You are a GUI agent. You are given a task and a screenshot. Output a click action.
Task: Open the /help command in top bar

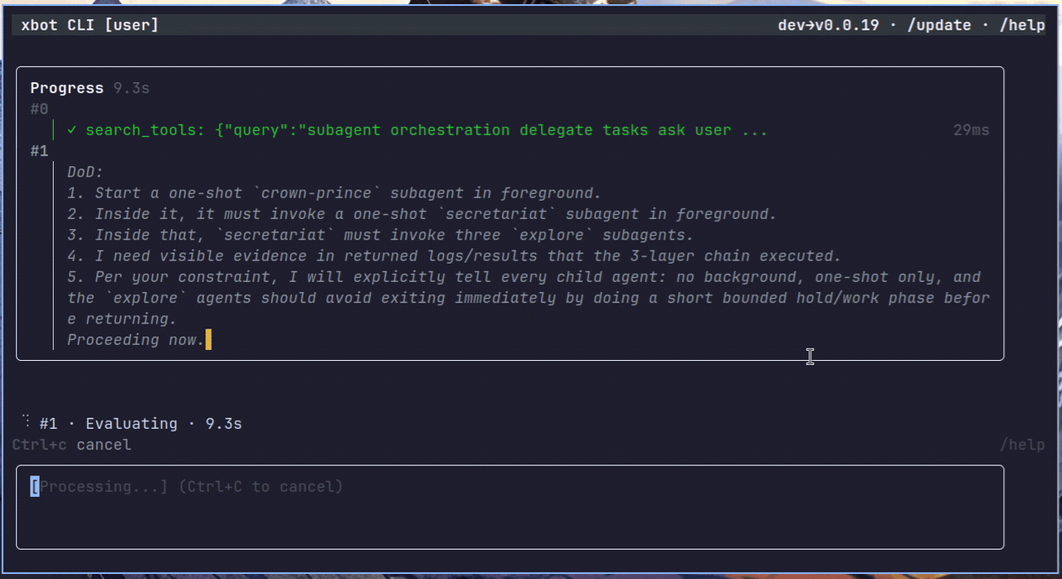pos(1024,25)
